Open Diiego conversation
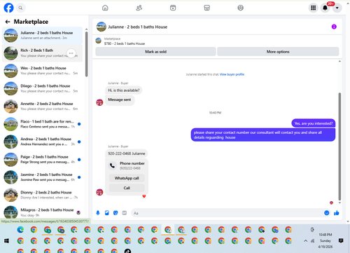Viewport: 350px width, 253px height. pos(42,88)
